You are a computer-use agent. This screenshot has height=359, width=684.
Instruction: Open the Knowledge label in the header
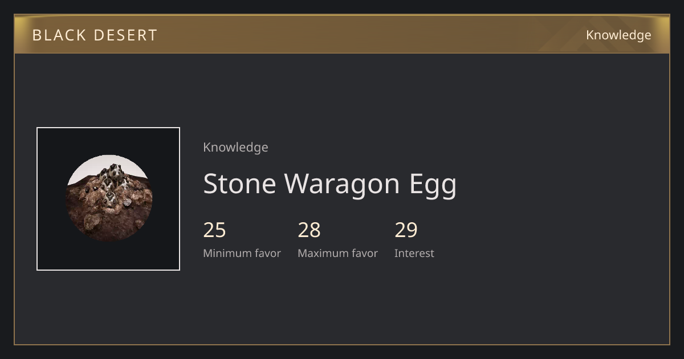[x=618, y=35]
